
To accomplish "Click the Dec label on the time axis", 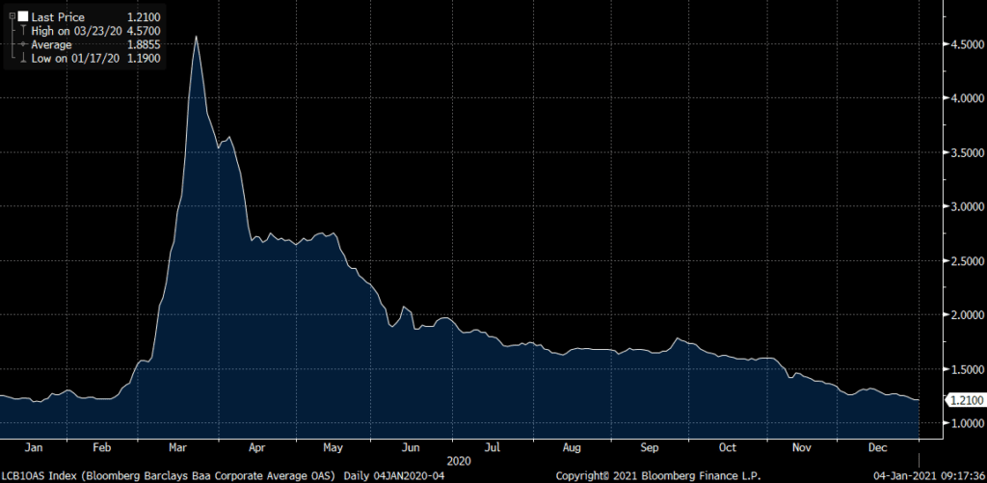I will point(877,447).
